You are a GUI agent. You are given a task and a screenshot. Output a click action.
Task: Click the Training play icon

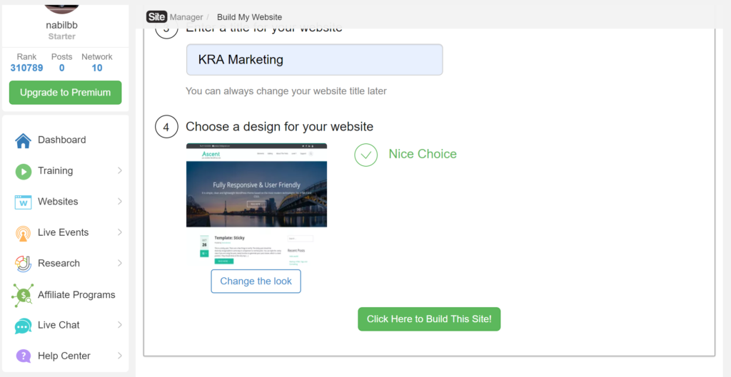click(23, 171)
